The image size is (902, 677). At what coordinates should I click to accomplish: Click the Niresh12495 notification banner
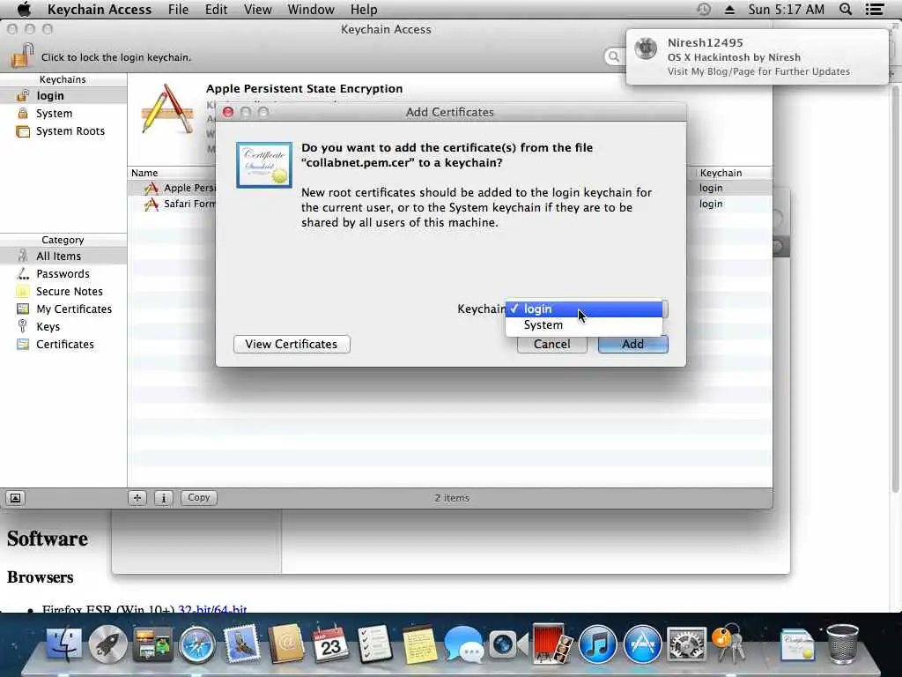(x=757, y=57)
